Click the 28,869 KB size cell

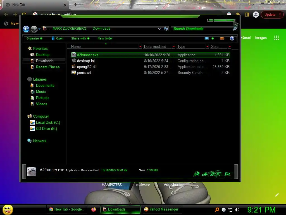coord(221,67)
